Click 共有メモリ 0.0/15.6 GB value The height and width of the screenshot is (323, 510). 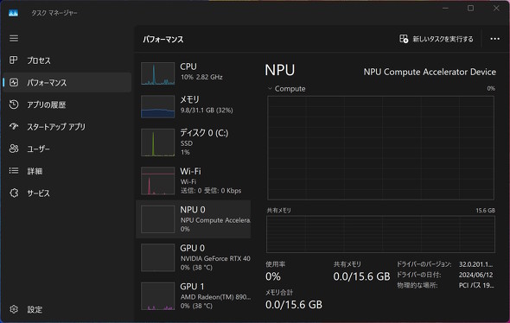point(361,276)
